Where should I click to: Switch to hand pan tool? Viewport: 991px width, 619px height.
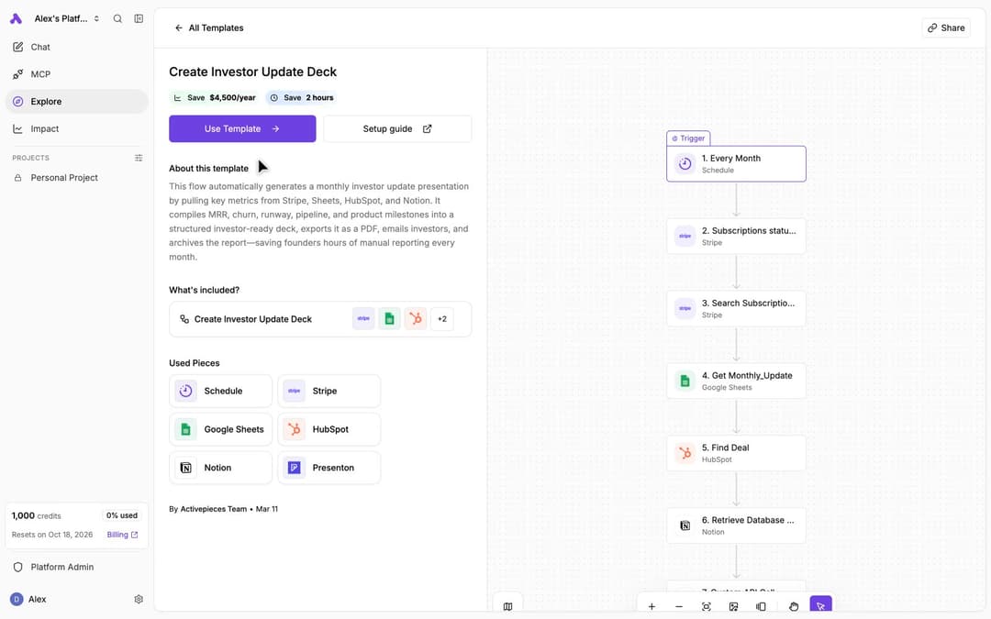click(794, 606)
